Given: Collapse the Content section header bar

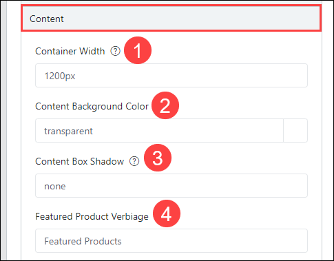Looking at the screenshot, I should pos(171,18).
